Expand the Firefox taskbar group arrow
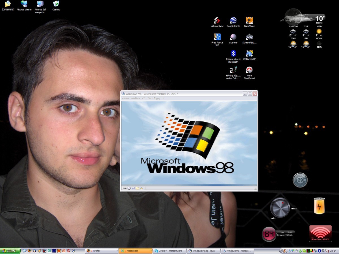This screenshot has width=339, height=254. click(117, 251)
